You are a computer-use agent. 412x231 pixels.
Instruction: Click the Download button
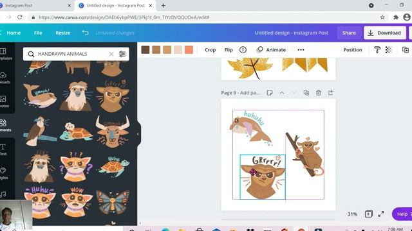[385, 33]
